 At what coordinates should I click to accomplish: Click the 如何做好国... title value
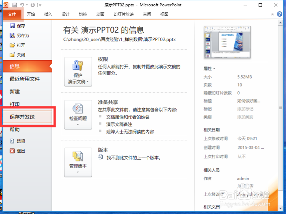pyautogui.click(x=249, y=101)
